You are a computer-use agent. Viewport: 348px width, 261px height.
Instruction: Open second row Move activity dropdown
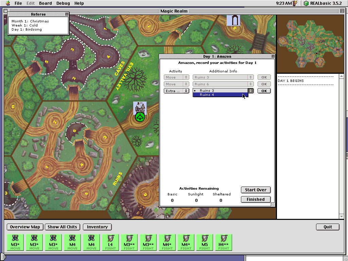pyautogui.click(x=176, y=84)
